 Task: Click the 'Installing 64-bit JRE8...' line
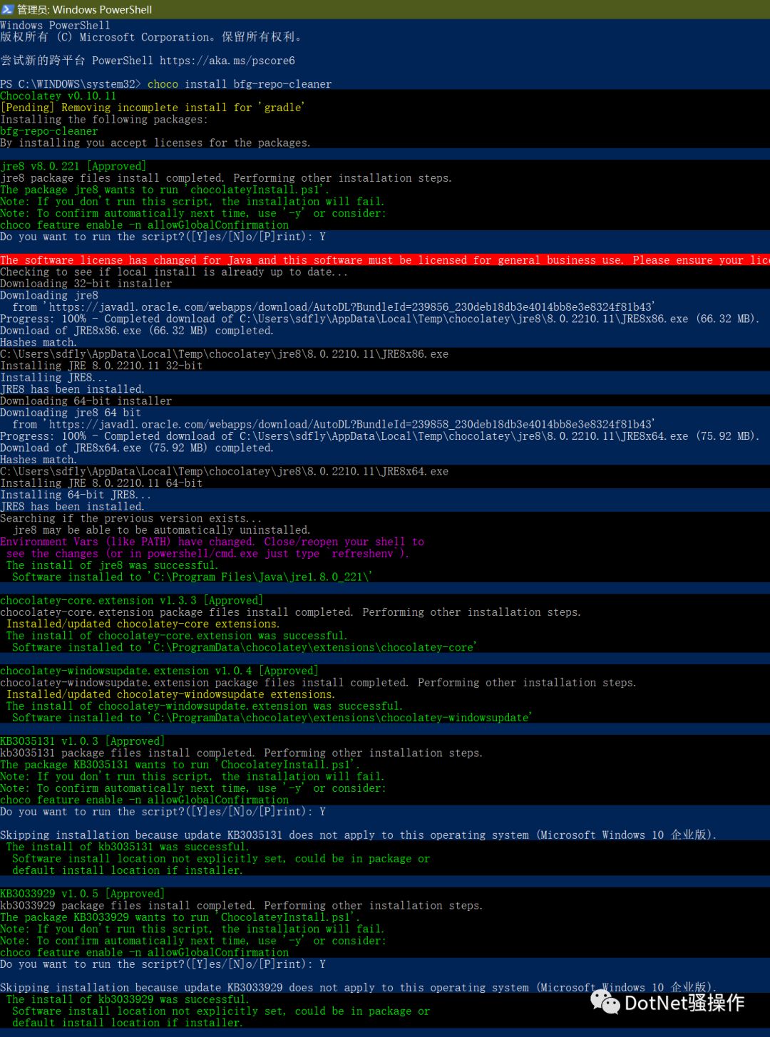(76, 495)
